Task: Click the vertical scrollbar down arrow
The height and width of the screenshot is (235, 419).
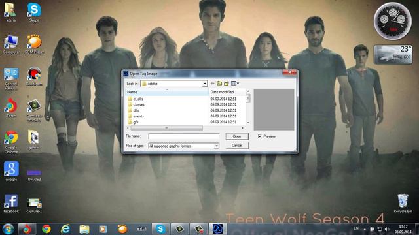Action: coord(248,123)
